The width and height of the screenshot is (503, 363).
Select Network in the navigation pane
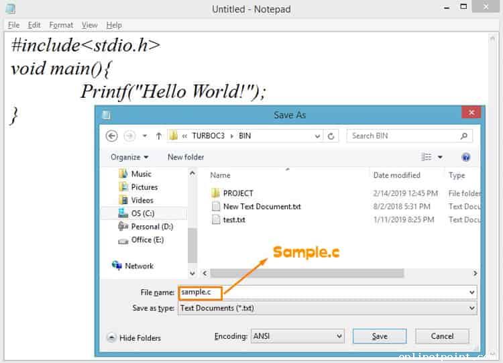coord(139,266)
